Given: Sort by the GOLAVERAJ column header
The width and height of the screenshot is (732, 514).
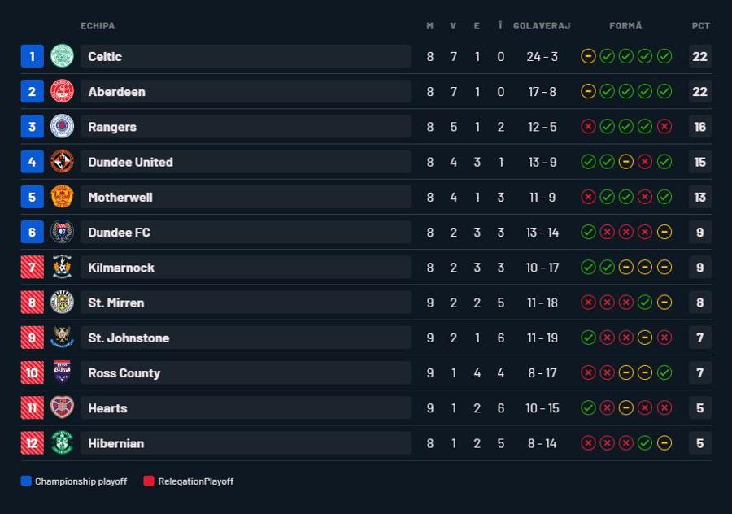Looking at the screenshot, I should click(x=542, y=26).
